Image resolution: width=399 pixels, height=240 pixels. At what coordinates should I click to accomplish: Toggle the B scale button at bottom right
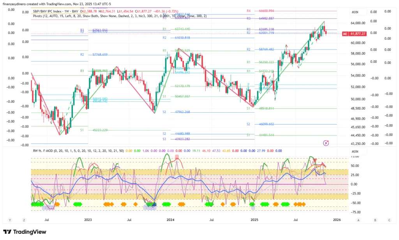tap(375, 220)
